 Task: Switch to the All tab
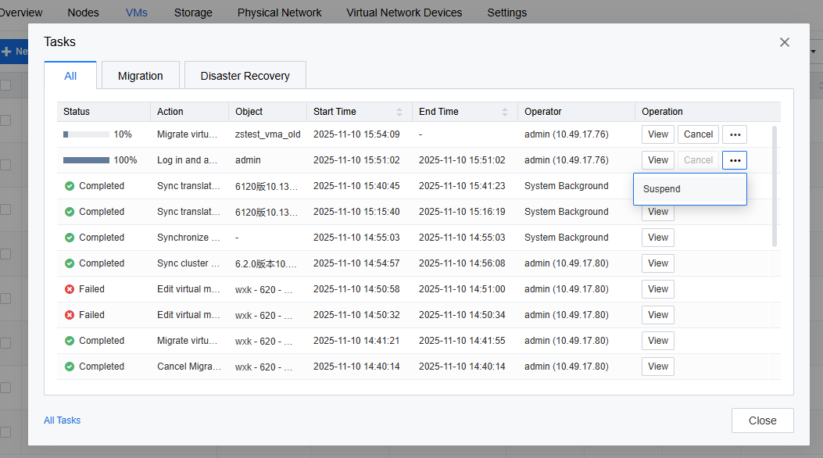(70, 76)
